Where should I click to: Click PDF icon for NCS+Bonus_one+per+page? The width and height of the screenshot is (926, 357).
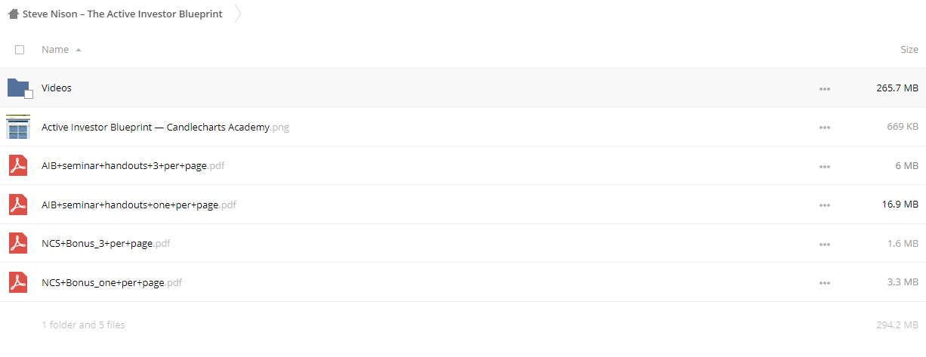pyautogui.click(x=18, y=282)
